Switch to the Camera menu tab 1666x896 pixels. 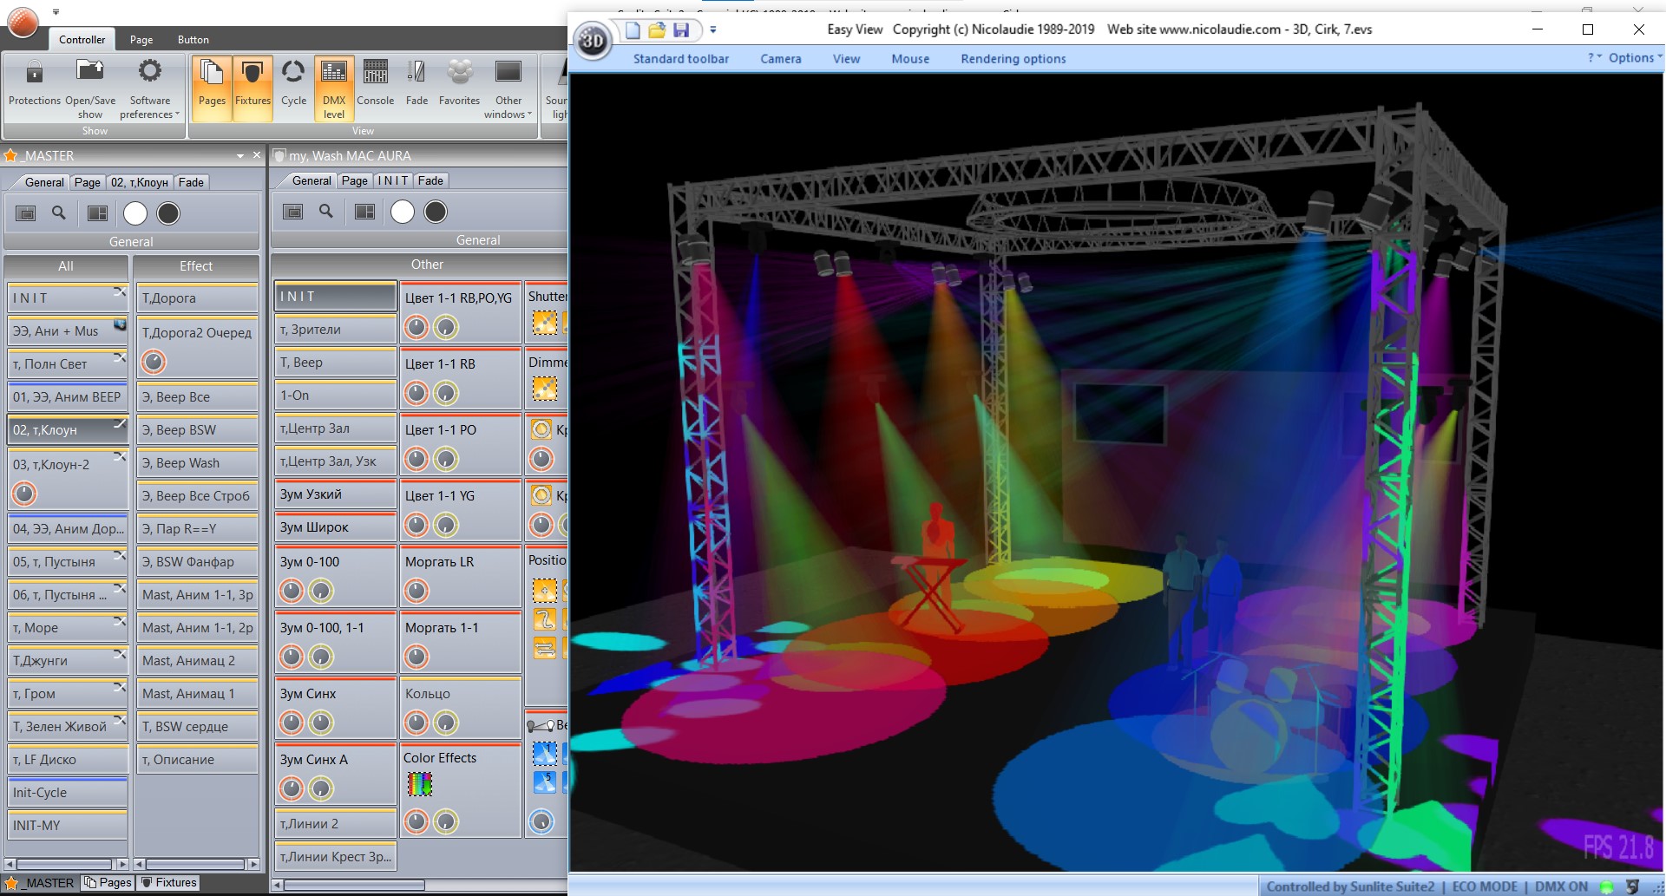(x=781, y=59)
